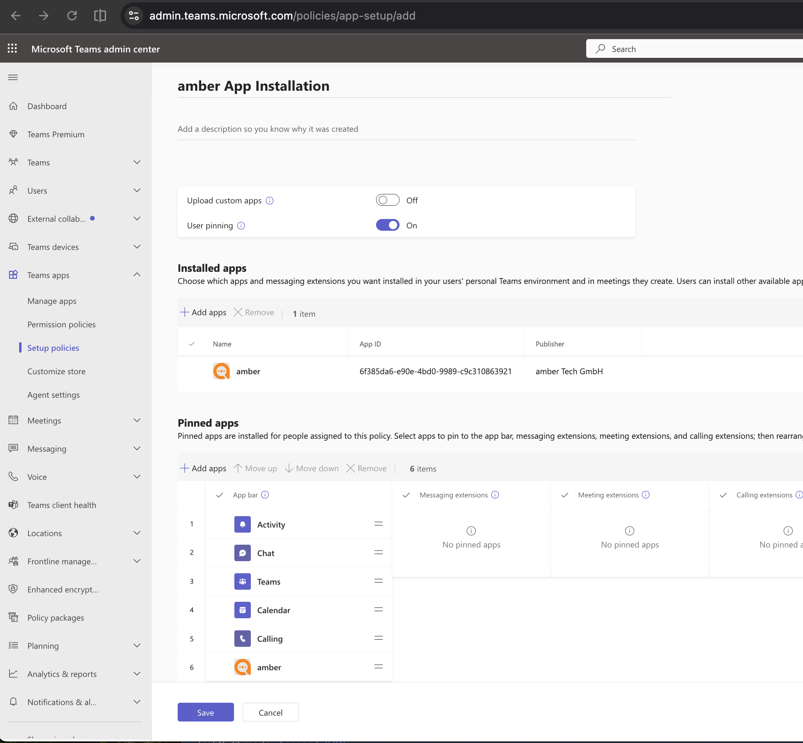Click the Activity bell app icon

pos(243,524)
